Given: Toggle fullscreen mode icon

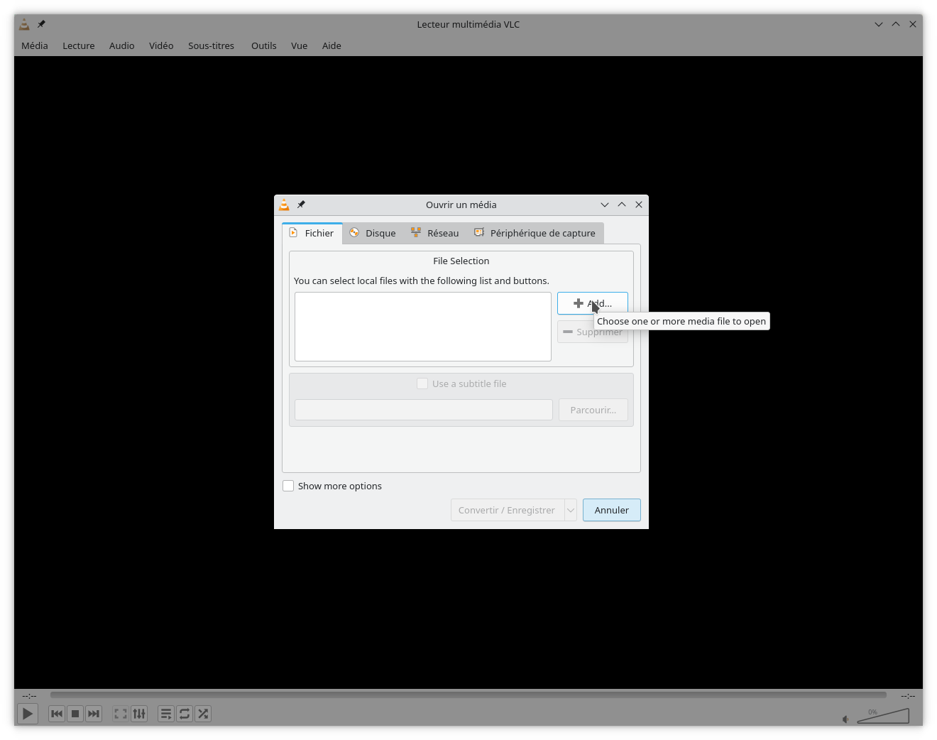Looking at the screenshot, I should click(121, 714).
